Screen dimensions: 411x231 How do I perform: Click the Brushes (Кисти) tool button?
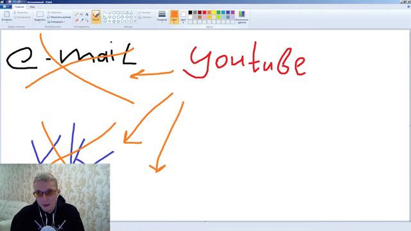pyautogui.click(x=96, y=17)
